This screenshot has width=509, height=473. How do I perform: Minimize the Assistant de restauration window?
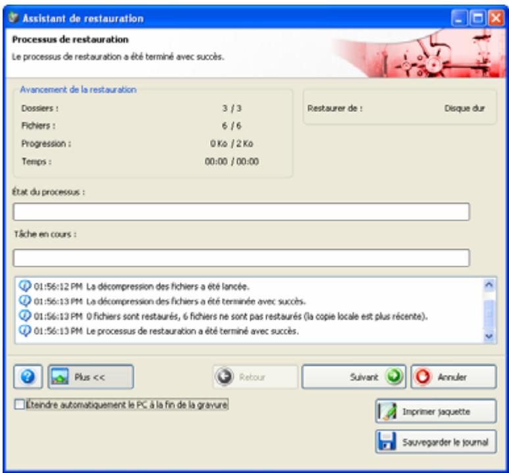point(459,18)
